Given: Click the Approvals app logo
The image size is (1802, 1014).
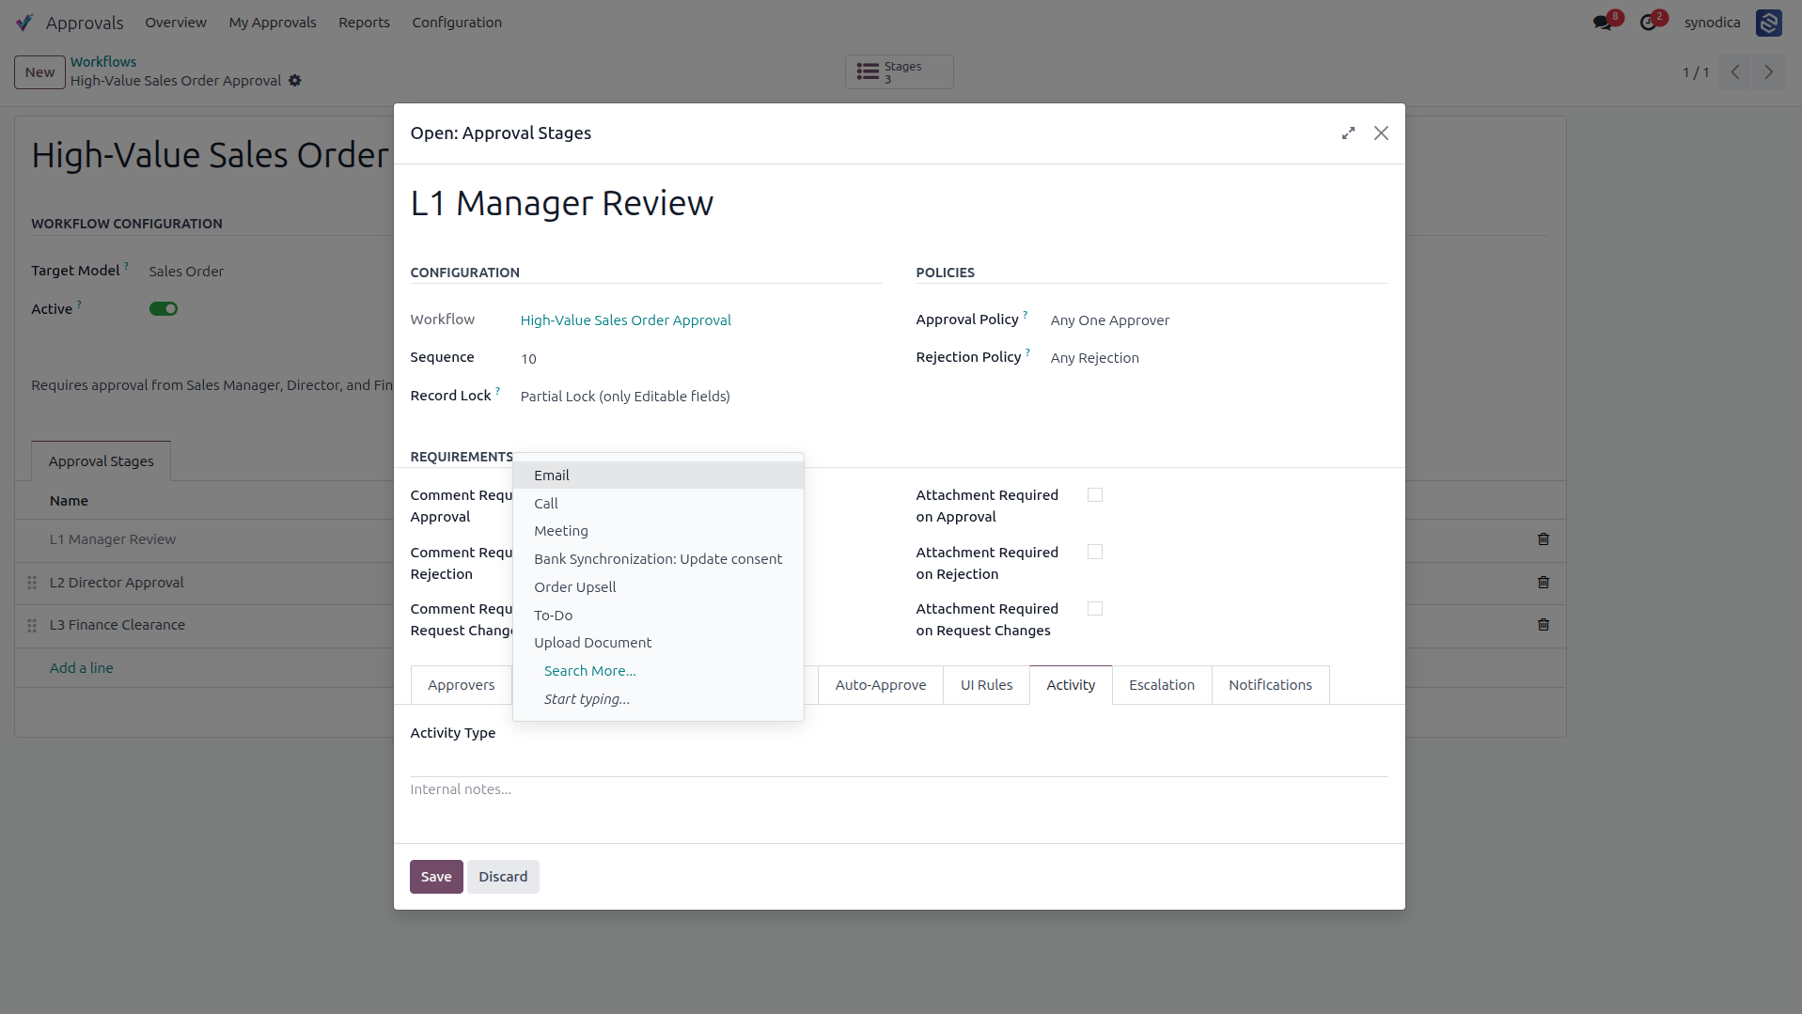Looking at the screenshot, I should click(24, 23).
